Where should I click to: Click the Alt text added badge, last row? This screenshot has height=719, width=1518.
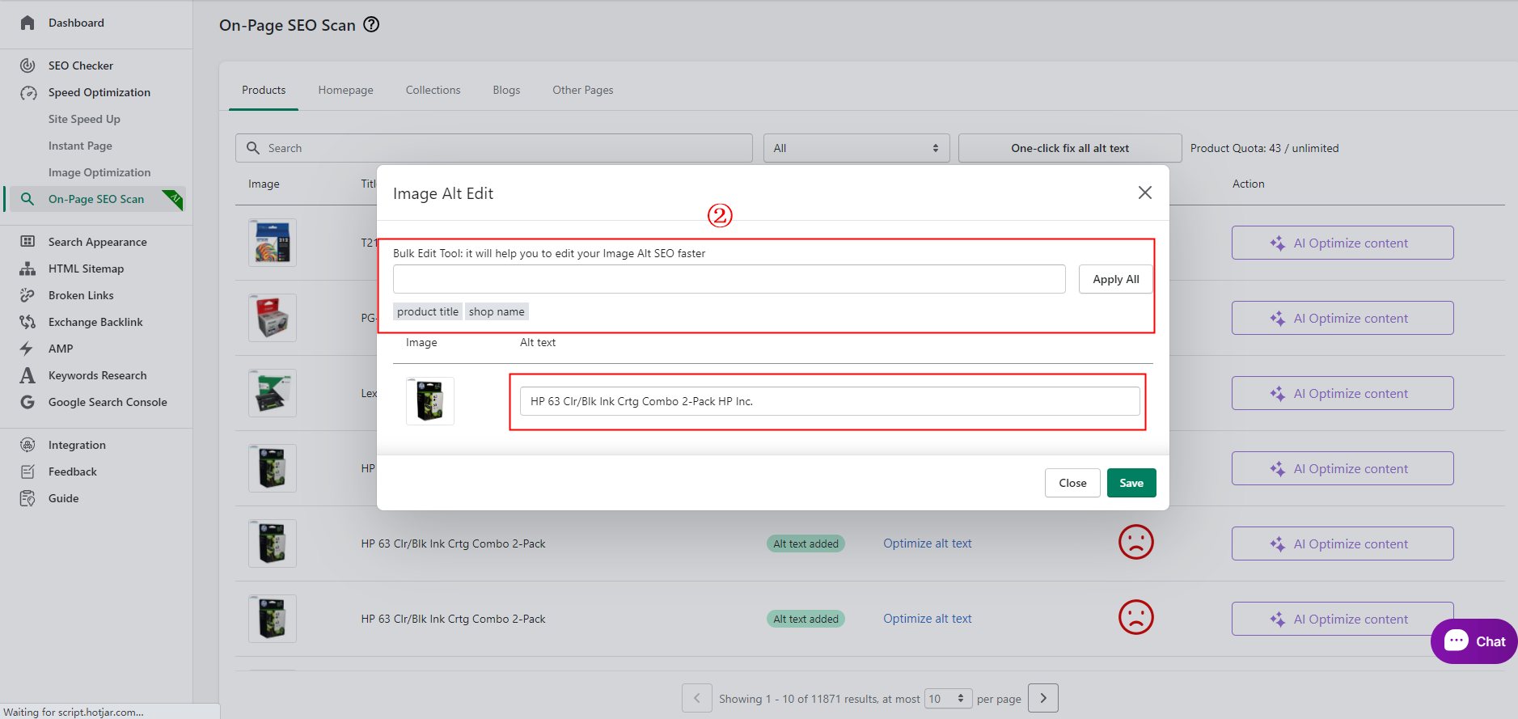click(806, 619)
